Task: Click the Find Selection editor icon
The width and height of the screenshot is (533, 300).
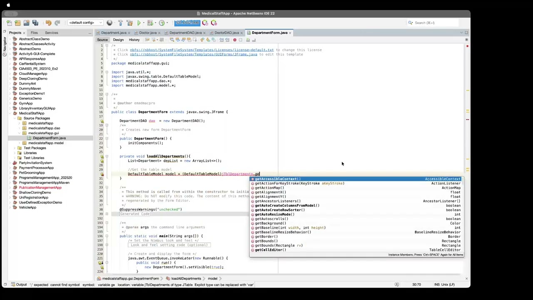Action: pos(172,40)
